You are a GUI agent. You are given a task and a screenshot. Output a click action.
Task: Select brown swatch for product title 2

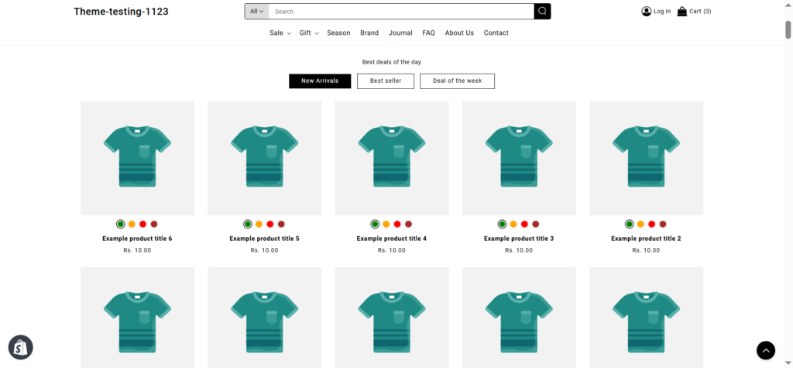663,224
